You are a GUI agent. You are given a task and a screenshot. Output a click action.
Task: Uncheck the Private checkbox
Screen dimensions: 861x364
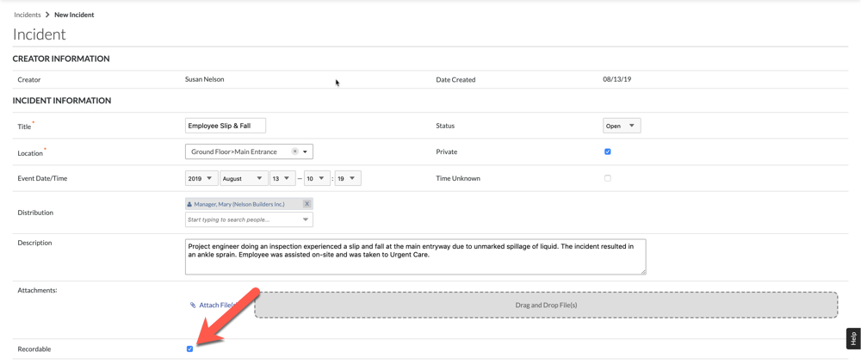click(x=607, y=151)
